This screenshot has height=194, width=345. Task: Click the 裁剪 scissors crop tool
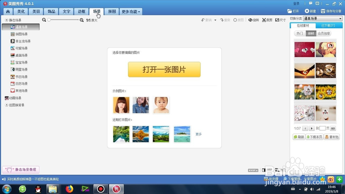point(267,20)
